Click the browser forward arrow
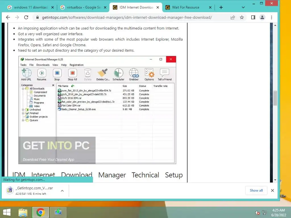The height and width of the screenshot is (218, 291). 17,17
